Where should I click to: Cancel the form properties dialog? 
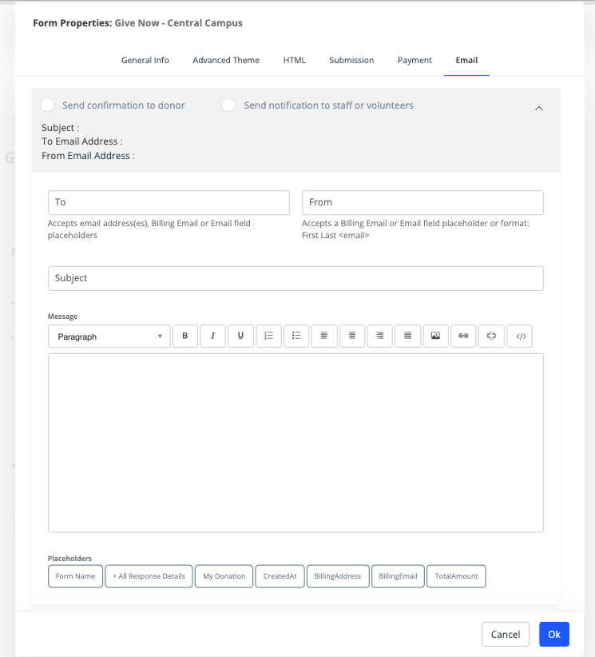click(506, 635)
